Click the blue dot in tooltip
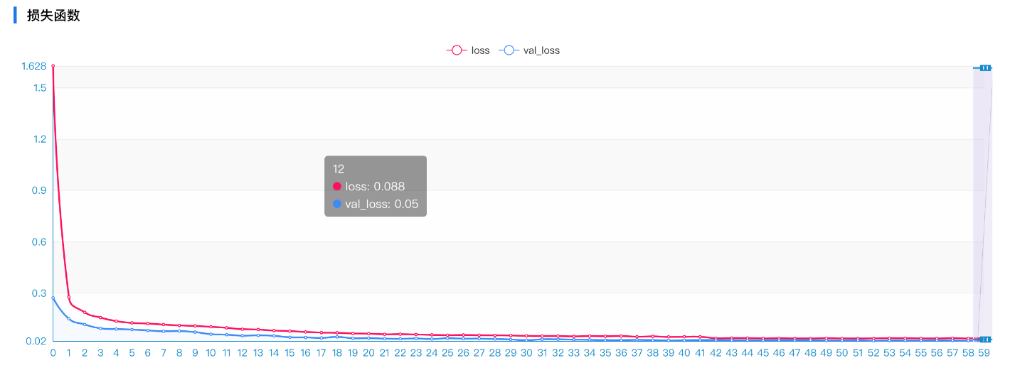 [337, 204]
